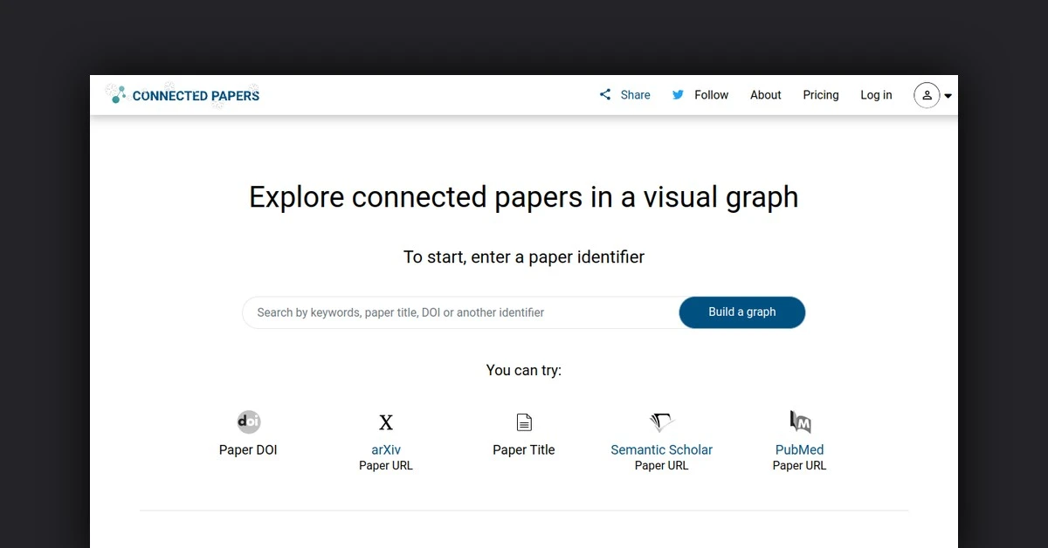Viewport: 1048px width, 548px height.
Task: Click the Log in link
Action: (x=876, y=94)
